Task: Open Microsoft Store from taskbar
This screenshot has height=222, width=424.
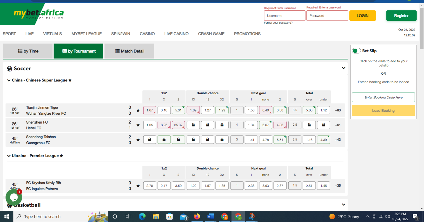Action: coord(170,217)
